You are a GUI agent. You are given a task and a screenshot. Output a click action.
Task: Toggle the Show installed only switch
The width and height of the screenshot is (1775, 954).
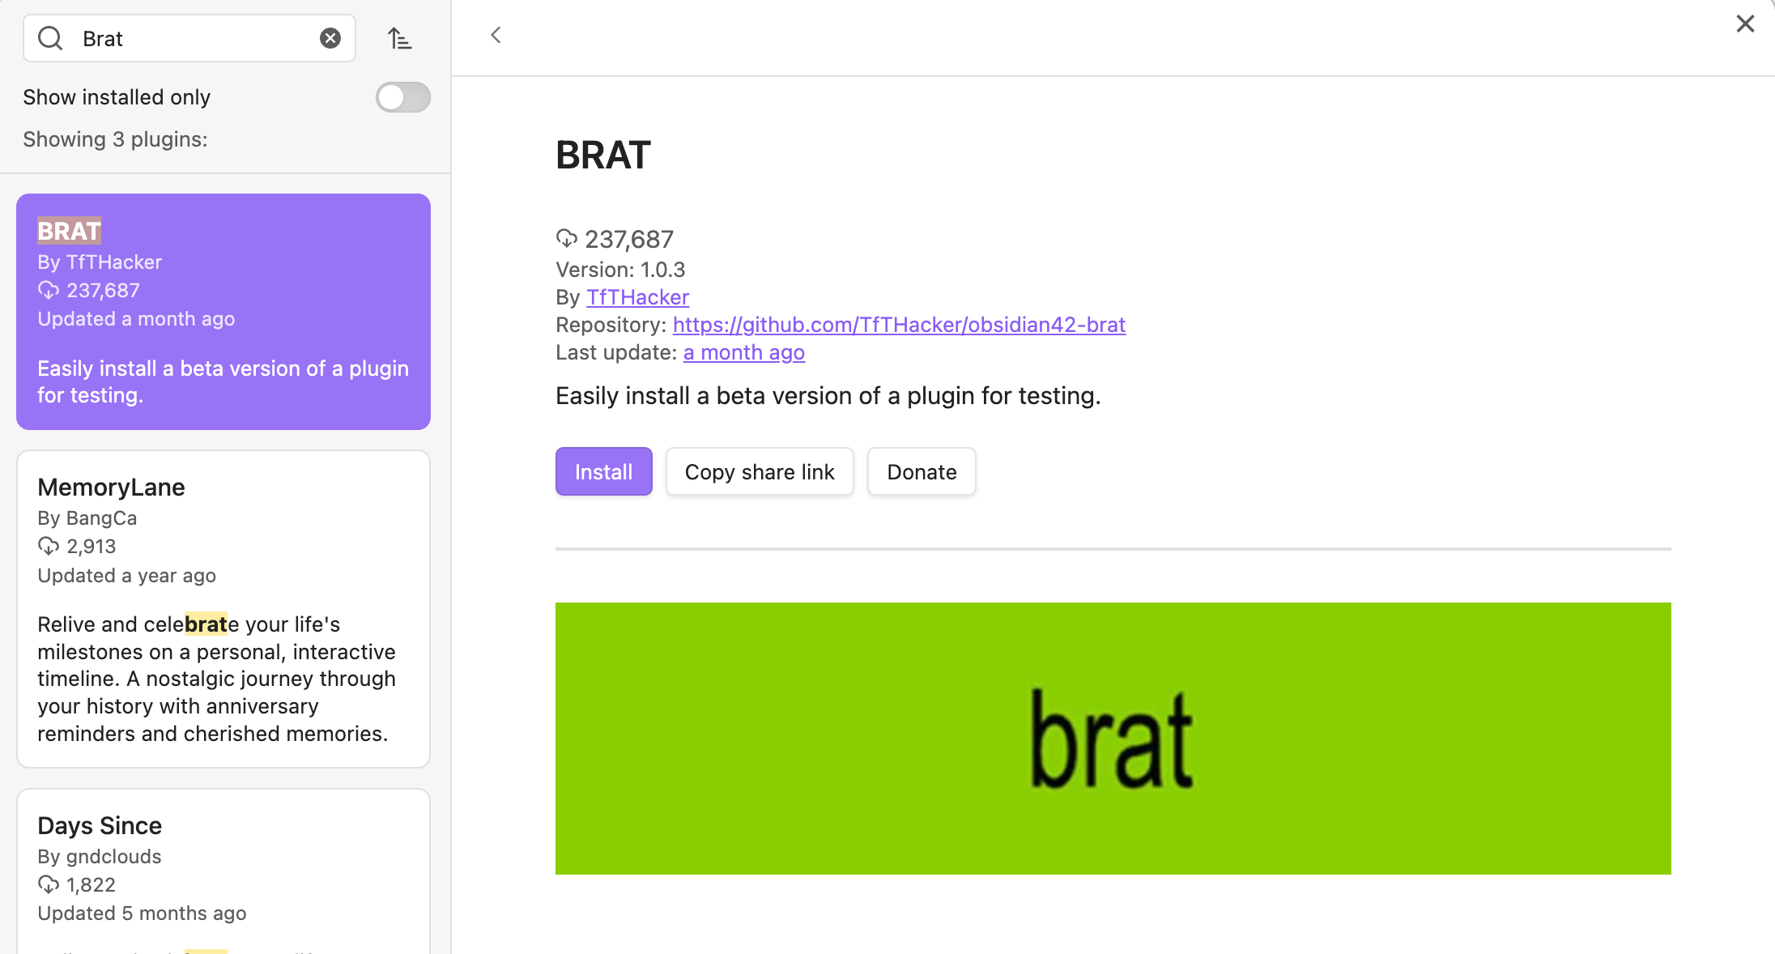coord(403,97)
